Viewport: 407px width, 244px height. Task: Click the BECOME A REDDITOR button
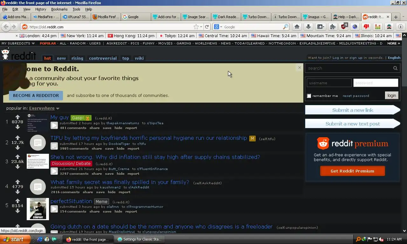[x=36, y=95]
